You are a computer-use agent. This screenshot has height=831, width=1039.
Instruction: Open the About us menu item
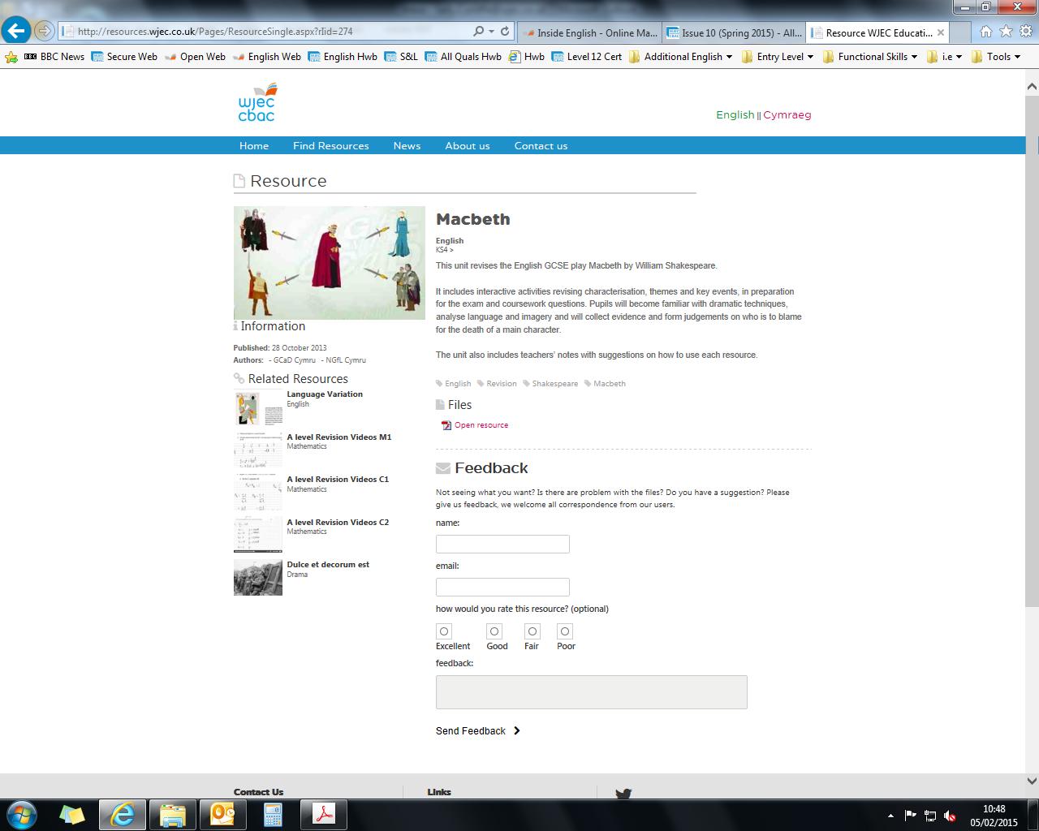pos(468,146)
